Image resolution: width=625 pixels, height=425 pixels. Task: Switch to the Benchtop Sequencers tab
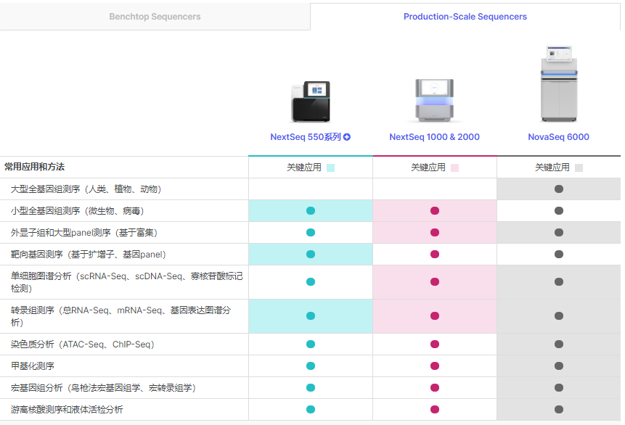(155, 16)
